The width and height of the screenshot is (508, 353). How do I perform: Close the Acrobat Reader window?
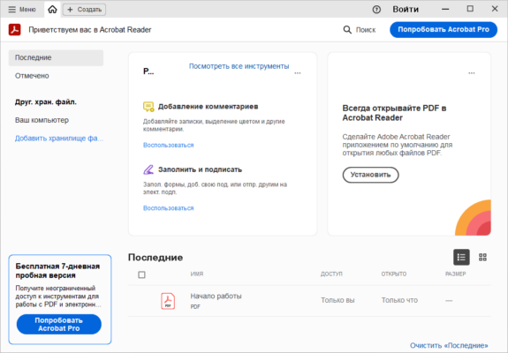click(495, 9)
